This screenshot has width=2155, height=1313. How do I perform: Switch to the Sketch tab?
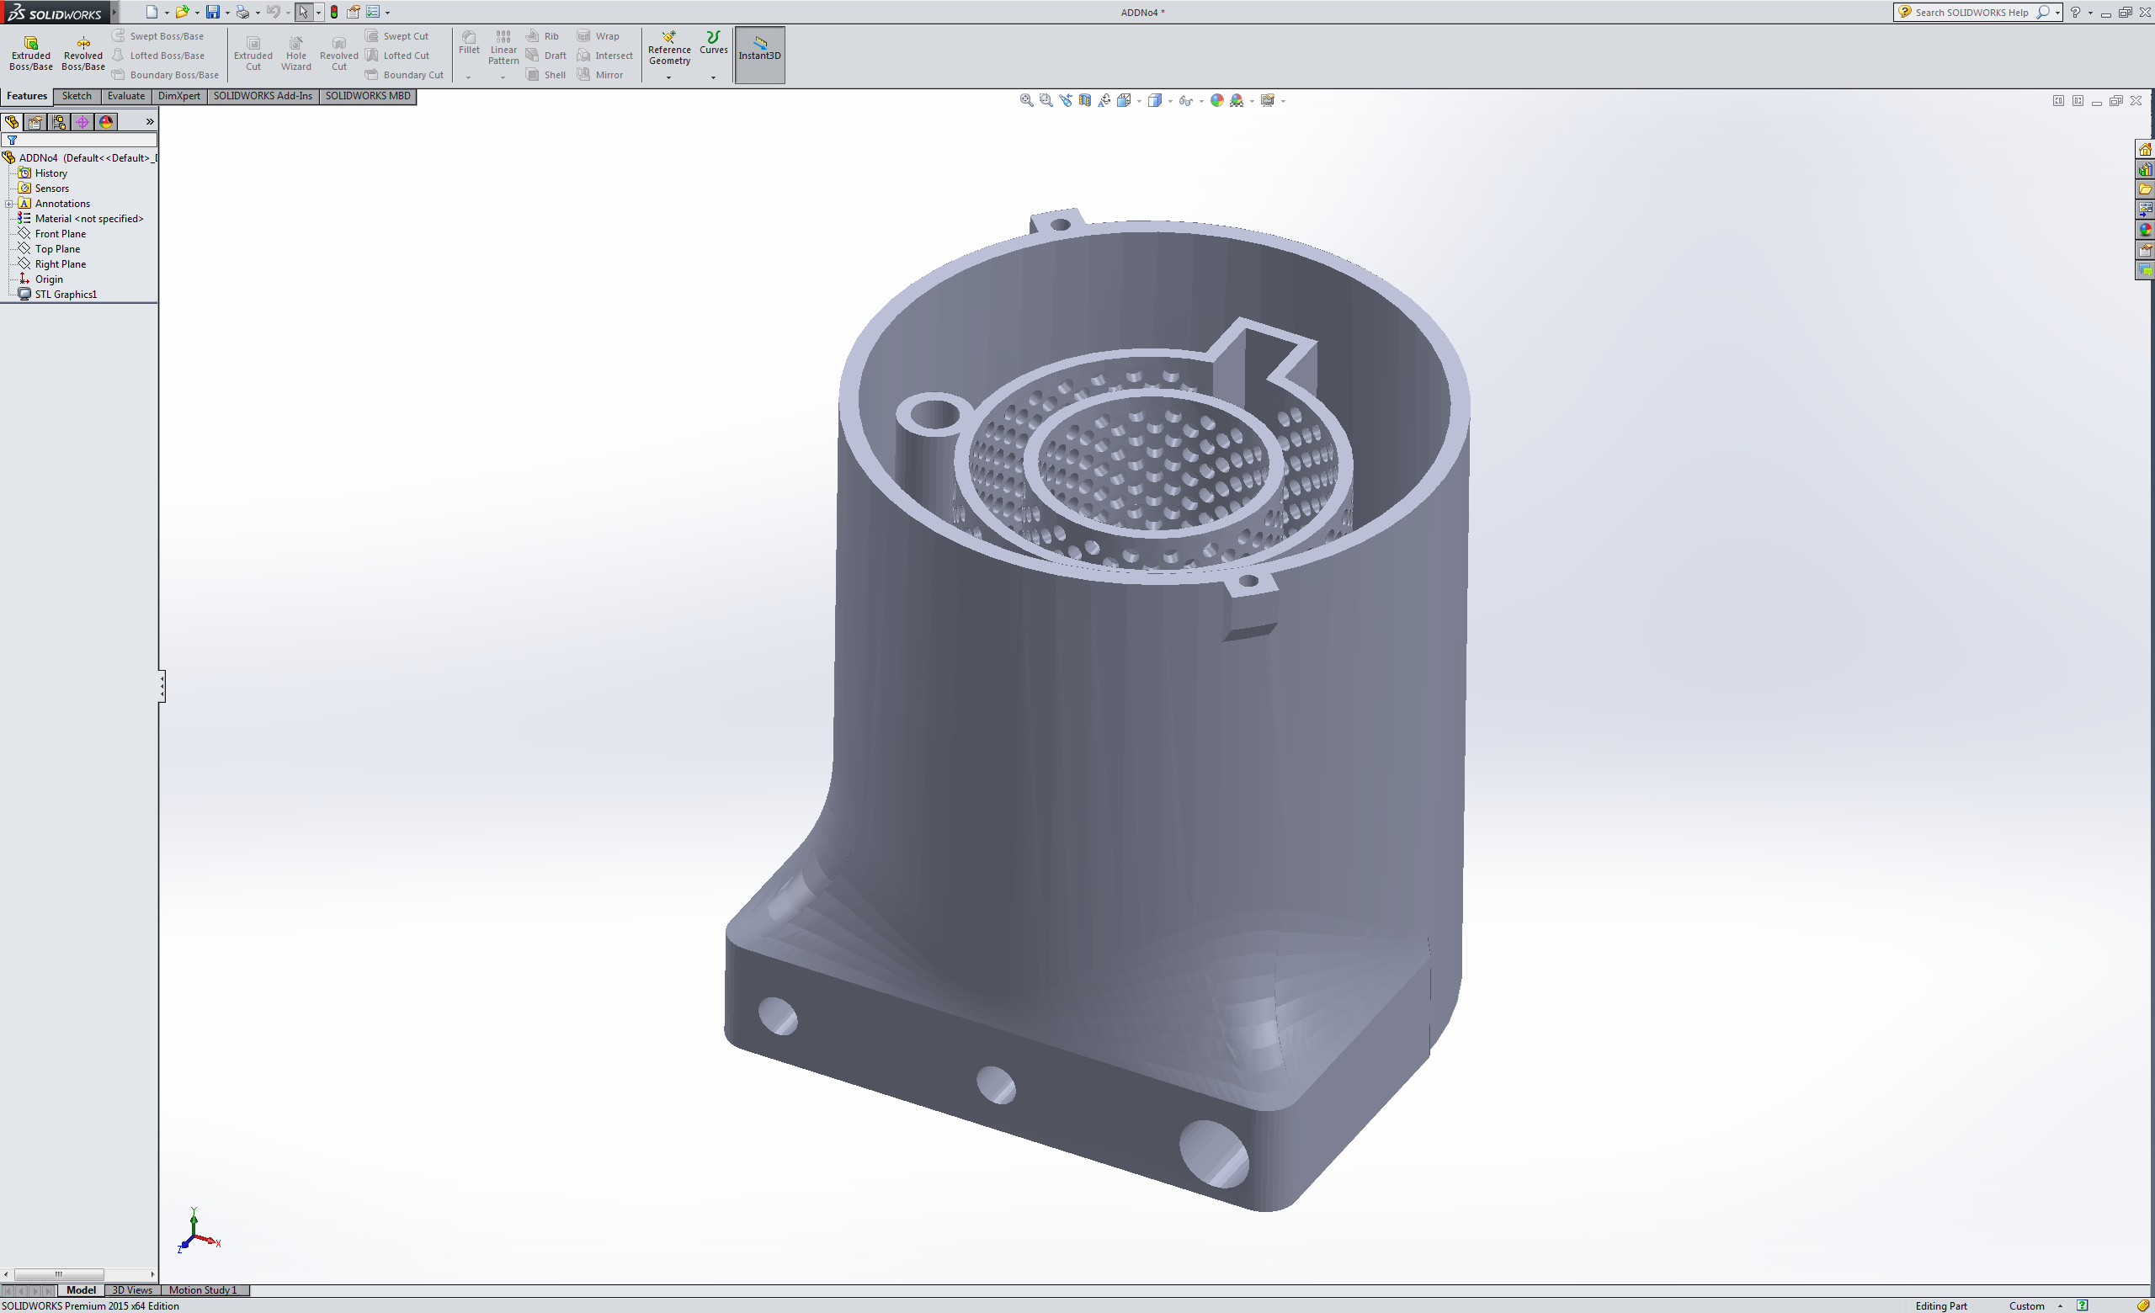[x=76, y=96]
